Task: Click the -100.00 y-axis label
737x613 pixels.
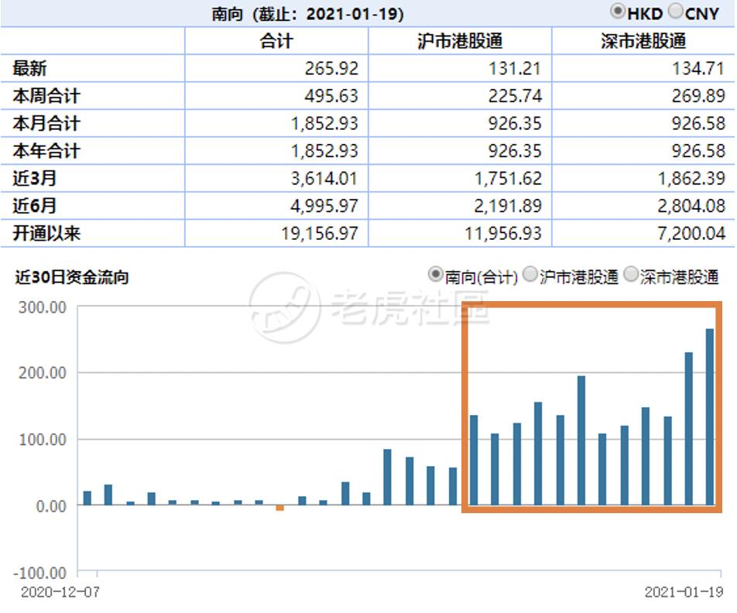Action: (x=40, y=573)
